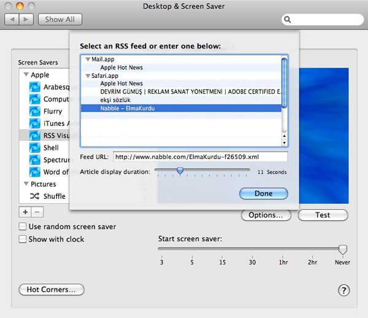Test the selected screen saver

323,215
